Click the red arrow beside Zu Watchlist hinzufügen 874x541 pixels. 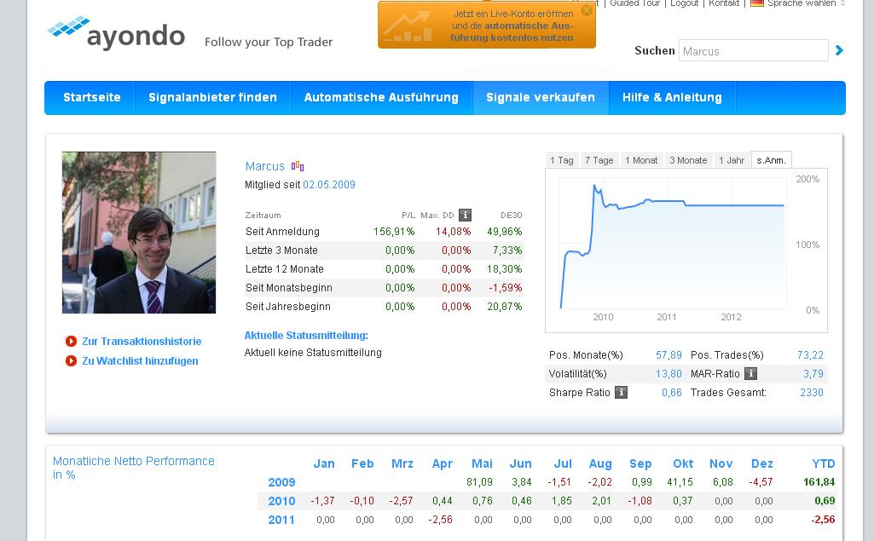pos(71,361)
